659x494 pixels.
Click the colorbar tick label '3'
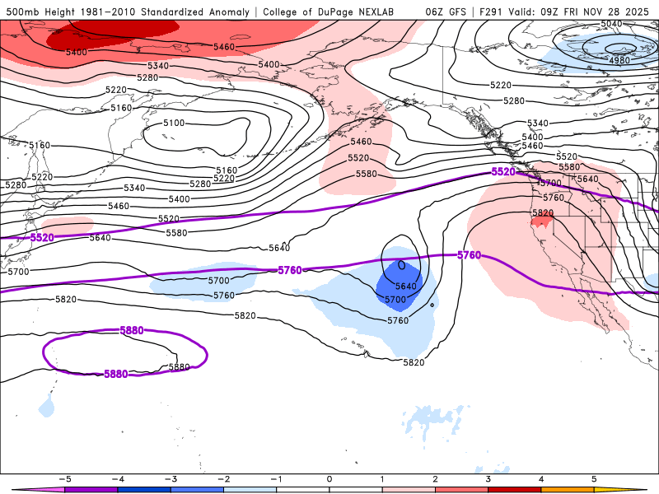click(488, 479)
